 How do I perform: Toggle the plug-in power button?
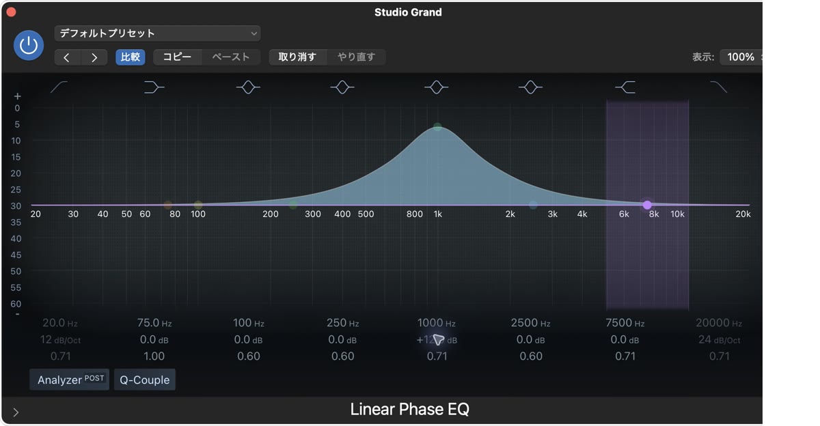(x=29, y=46)
